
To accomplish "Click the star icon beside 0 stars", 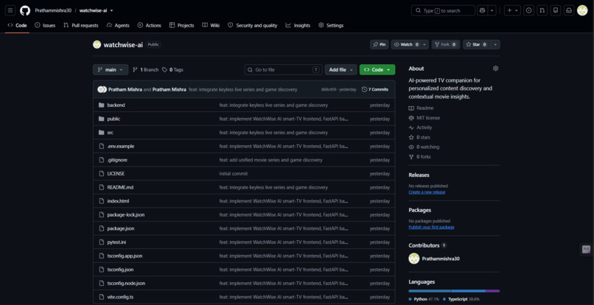I will coord(411,138).
